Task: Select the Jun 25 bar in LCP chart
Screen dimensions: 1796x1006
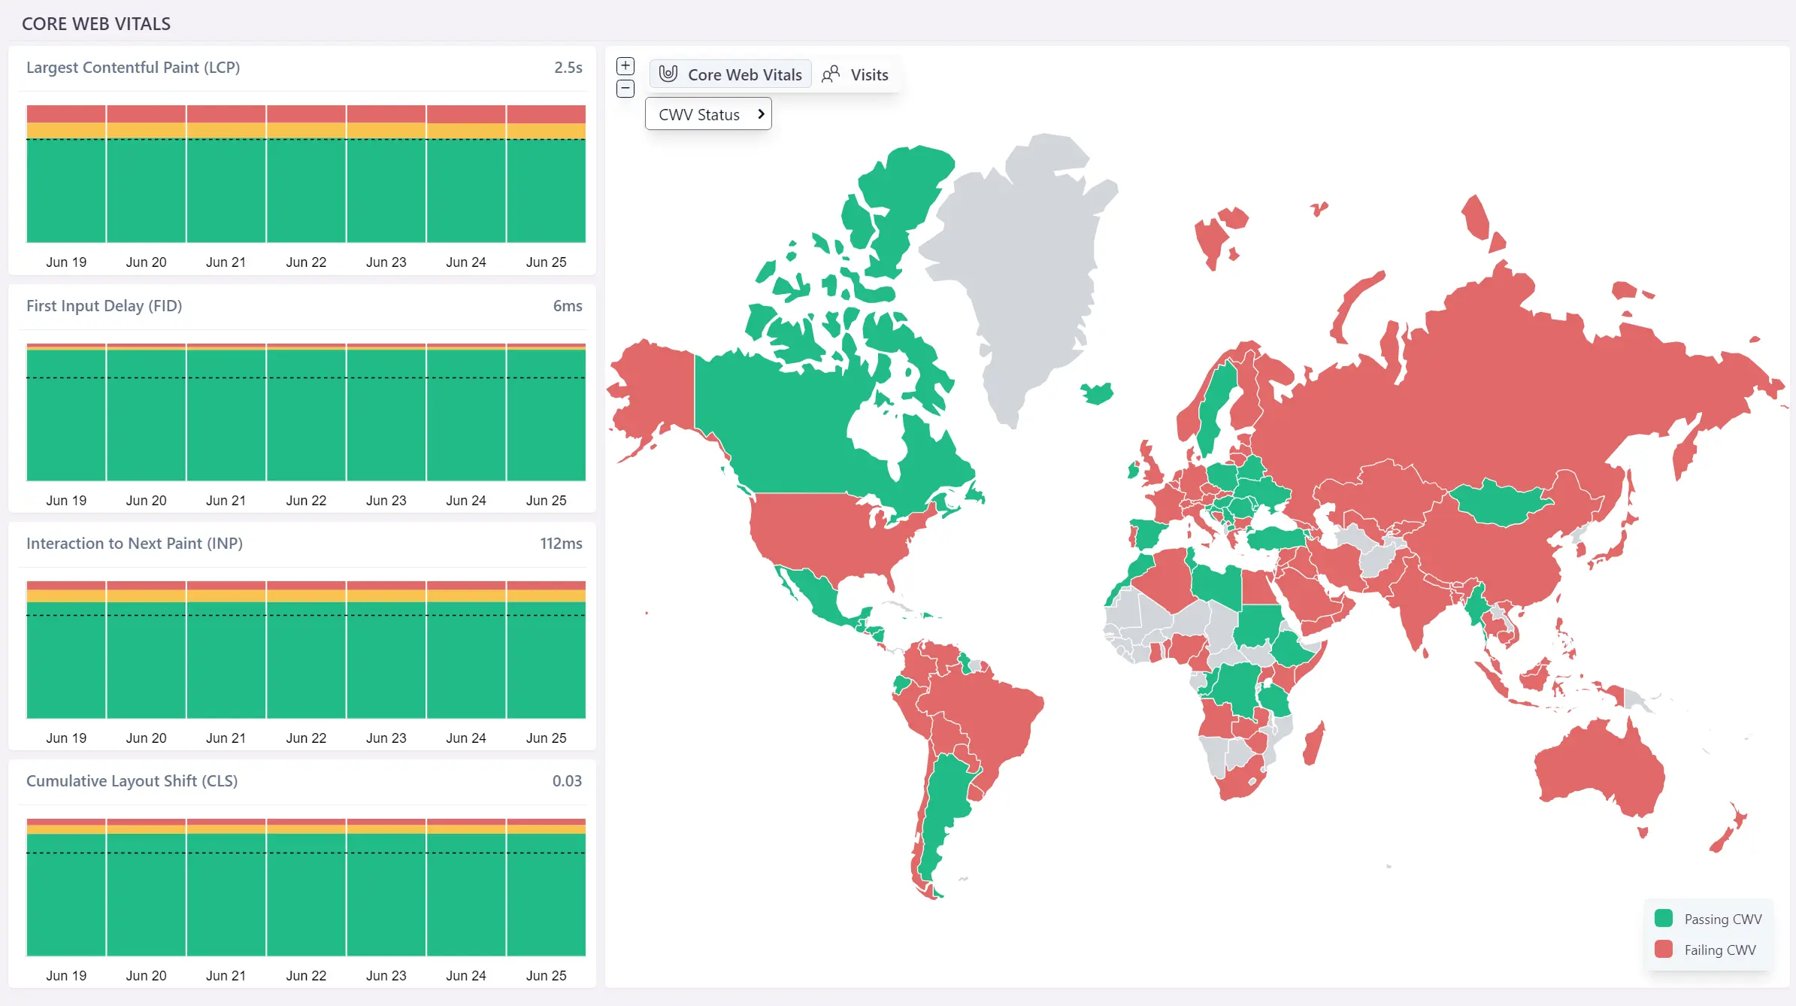Action: [x=547, y=174]
